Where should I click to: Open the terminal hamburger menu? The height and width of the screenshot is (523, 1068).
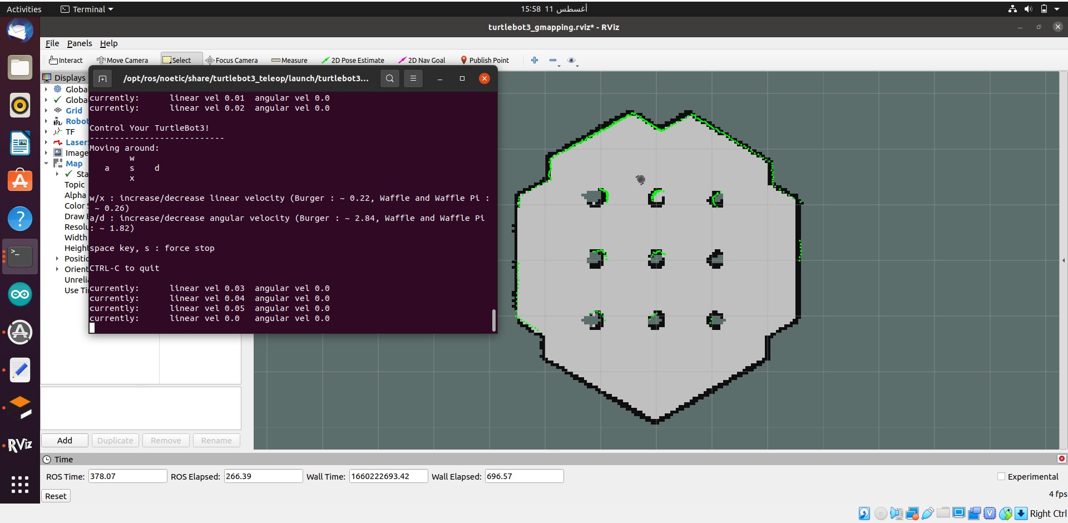pyautogui.click(x=413, y=78)
